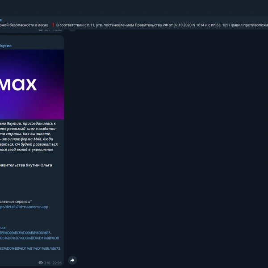
Task: Click the forward arrow beside the MAX post
Action: tap(72, 260)
